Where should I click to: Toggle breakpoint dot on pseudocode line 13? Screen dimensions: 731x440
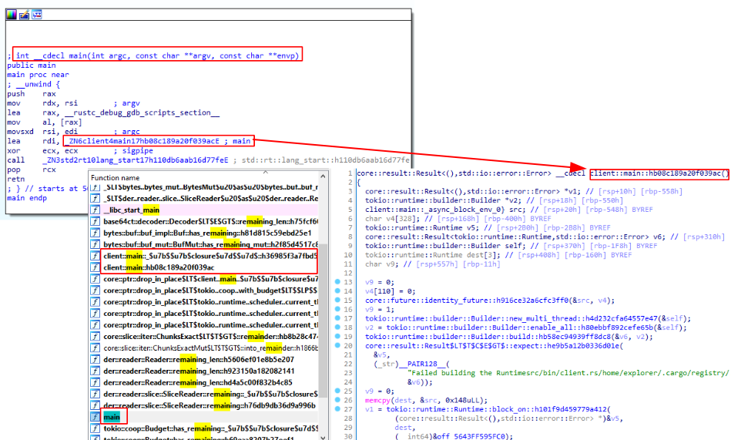[338, 282]
